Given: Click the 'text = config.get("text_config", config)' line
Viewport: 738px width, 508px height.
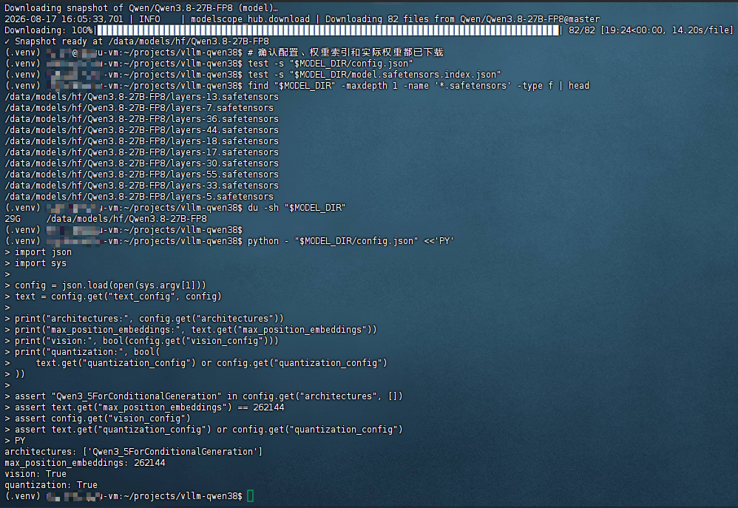Looking at the screenshot, I should click(x=118, y=296).
